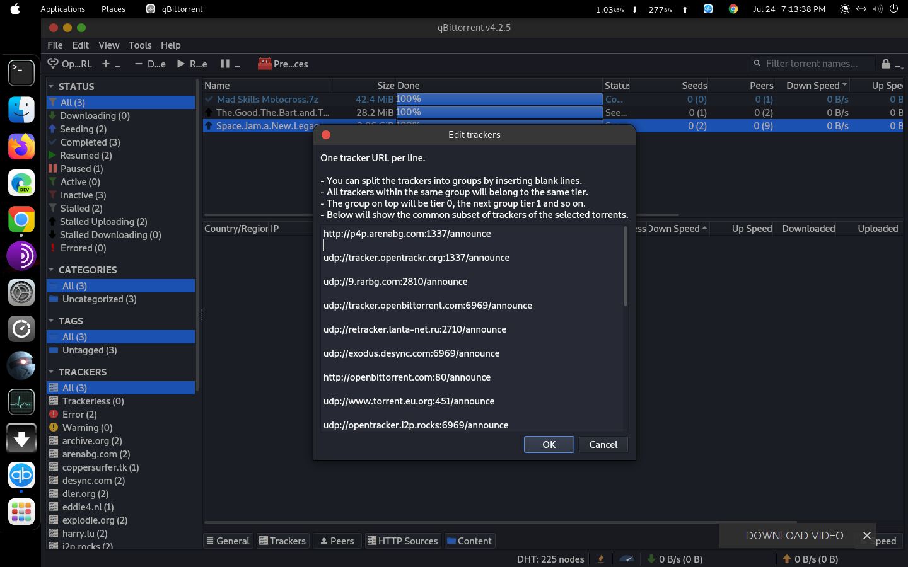Screen dimensions: 908x567
Task: Click the Pause icon in toolbar
Action: coord(225,64)
